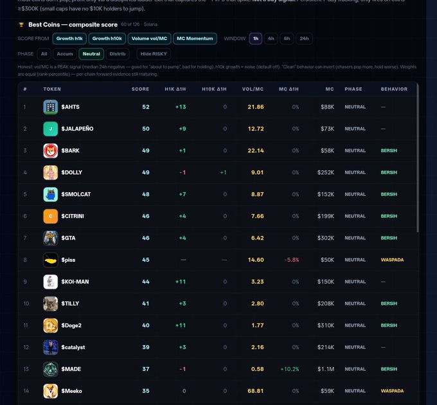Viewport: 437px width, 405px height.
Task: Open the $DOLLY token avatar
Action: coord(50,172)
